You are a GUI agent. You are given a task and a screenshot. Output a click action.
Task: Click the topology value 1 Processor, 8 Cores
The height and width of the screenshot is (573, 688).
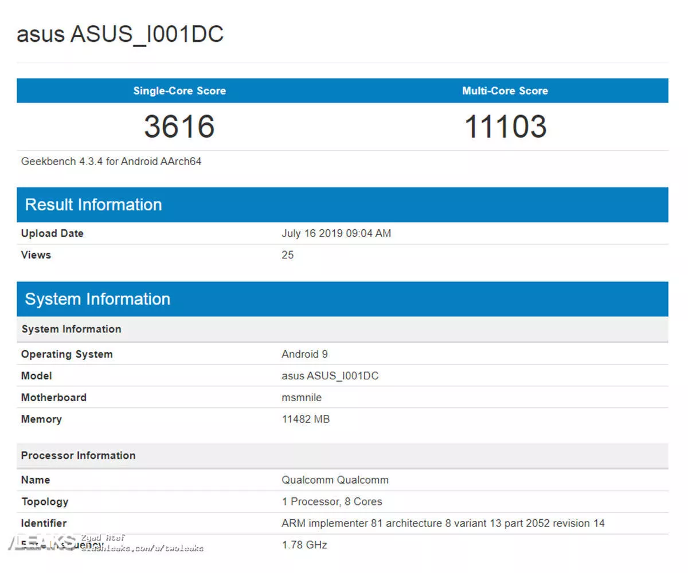pos(332,502)
